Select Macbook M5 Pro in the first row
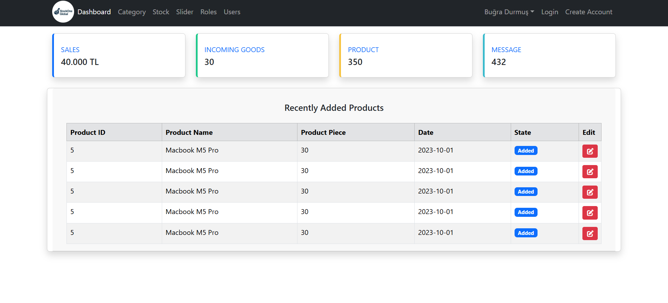 tap(192, 150)
